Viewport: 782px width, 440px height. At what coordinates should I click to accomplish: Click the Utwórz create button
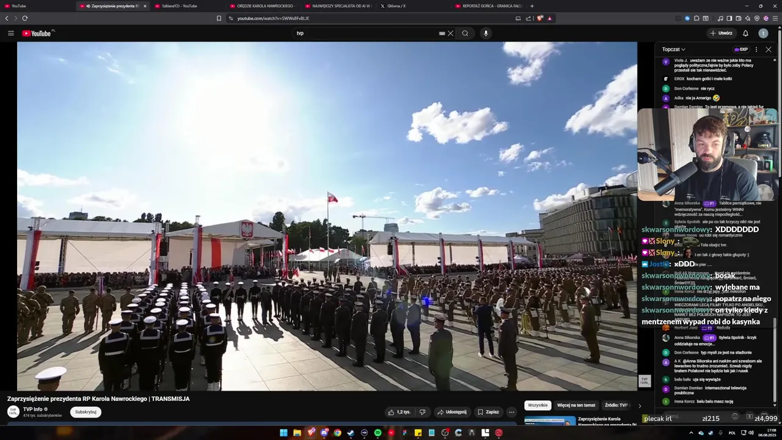point(721,33)
